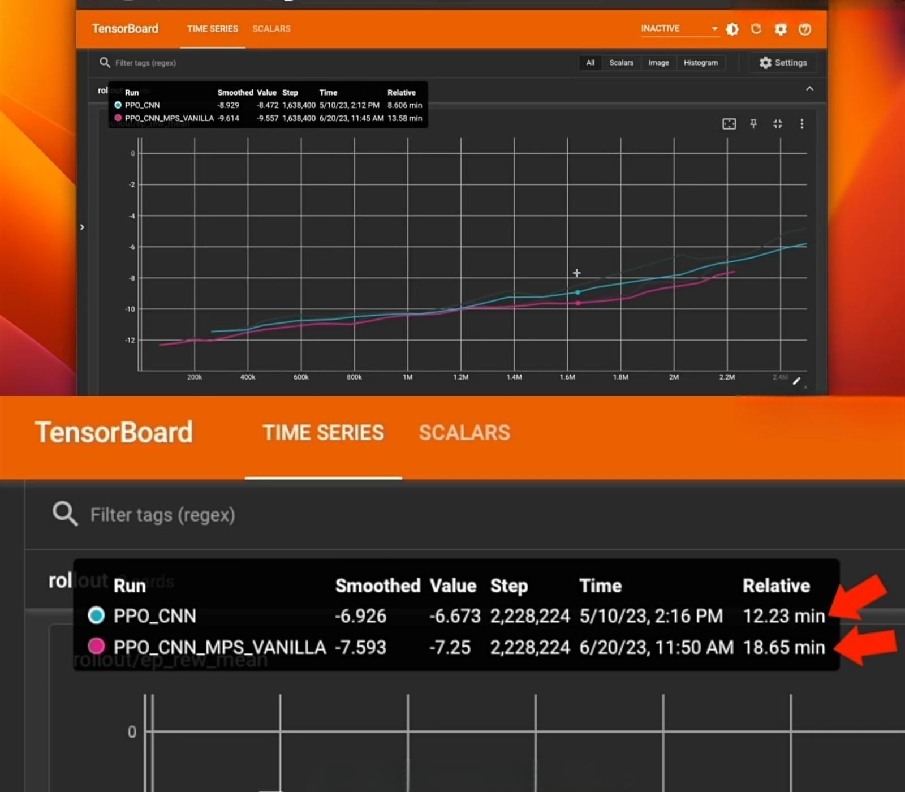
Task: Filter cards to Image only
Action: pyautogui.click(x=658, y=63)
